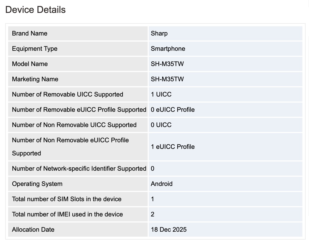Click the SH-M35TW value beside Model Name
309x243 pixels.
[x=167, y=64]
